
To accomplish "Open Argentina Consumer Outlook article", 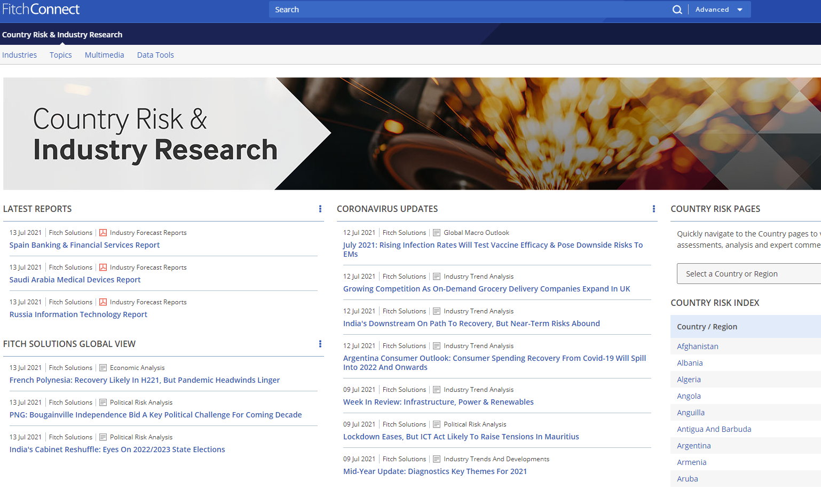I will (494, 362).
